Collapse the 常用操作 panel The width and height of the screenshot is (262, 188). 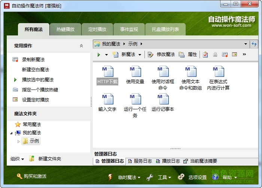pos(82,46)
